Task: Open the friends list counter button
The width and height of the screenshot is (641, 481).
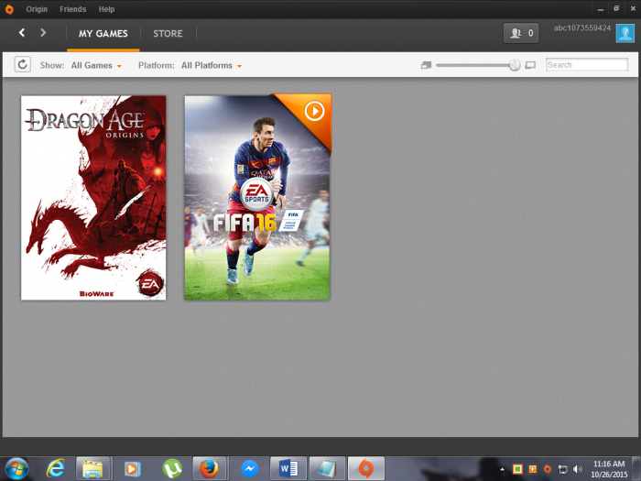Action: 521,33
